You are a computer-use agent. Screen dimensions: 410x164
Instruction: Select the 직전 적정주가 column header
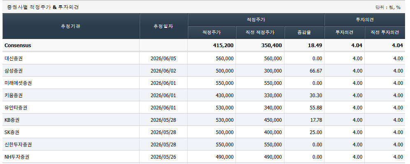[x=260, y=32]
